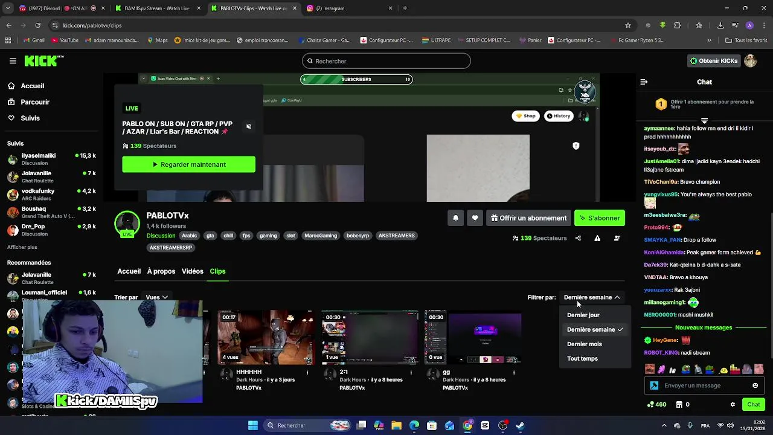The height and width of the screenshot is (435, 773).
Task: Open options menu of 2:1 clip
Action: pos(411,373)
